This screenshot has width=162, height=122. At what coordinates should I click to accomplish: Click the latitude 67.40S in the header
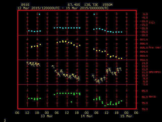(x=73, y=5)
